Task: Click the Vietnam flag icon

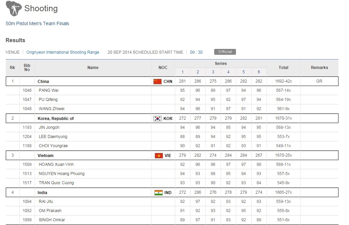Action: pos(158,156)
